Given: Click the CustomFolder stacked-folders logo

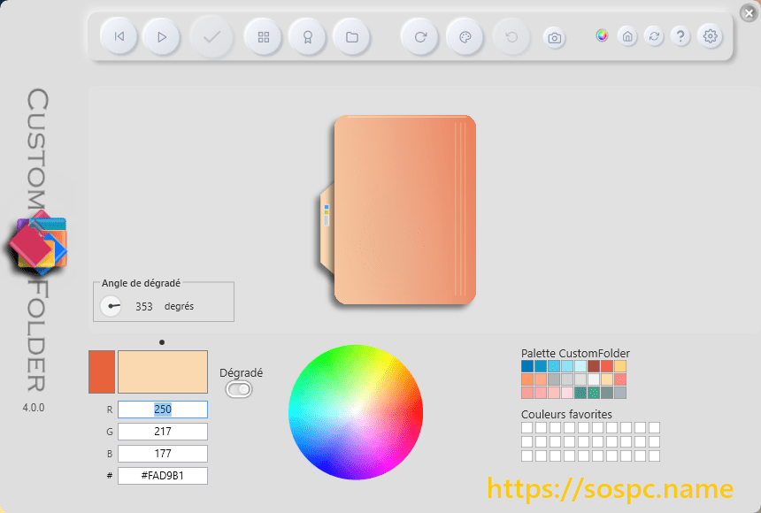Looking at the screenshot, I should point(38,241).
